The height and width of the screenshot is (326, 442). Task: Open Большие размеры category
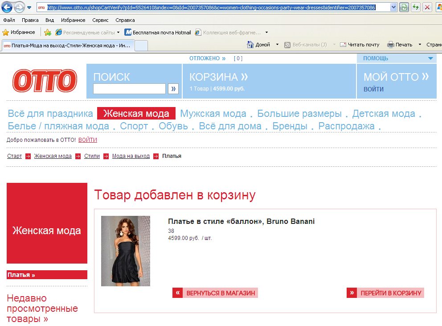(299, 113)
